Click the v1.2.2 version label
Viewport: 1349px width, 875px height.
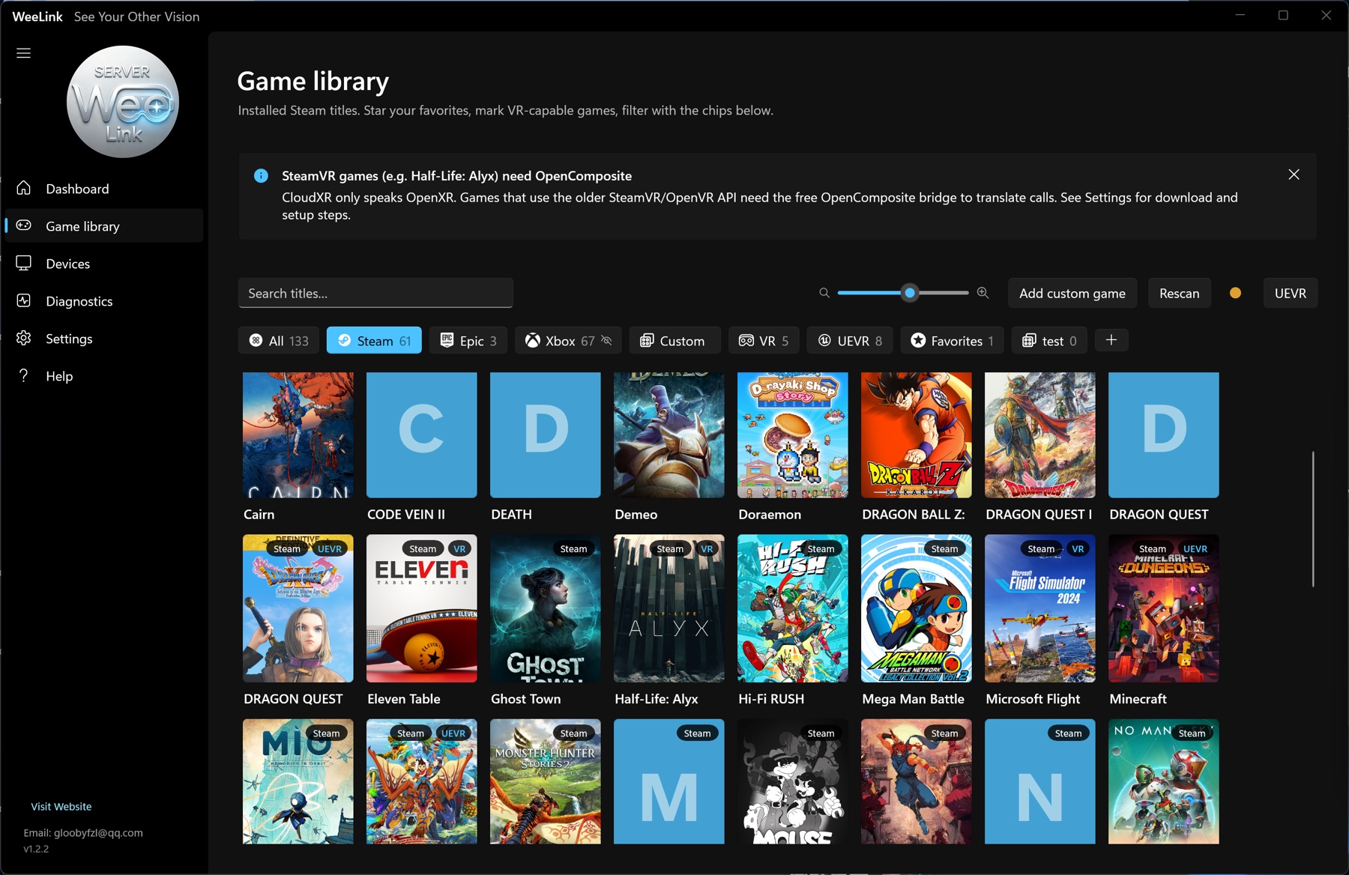(x=36, y=849)
